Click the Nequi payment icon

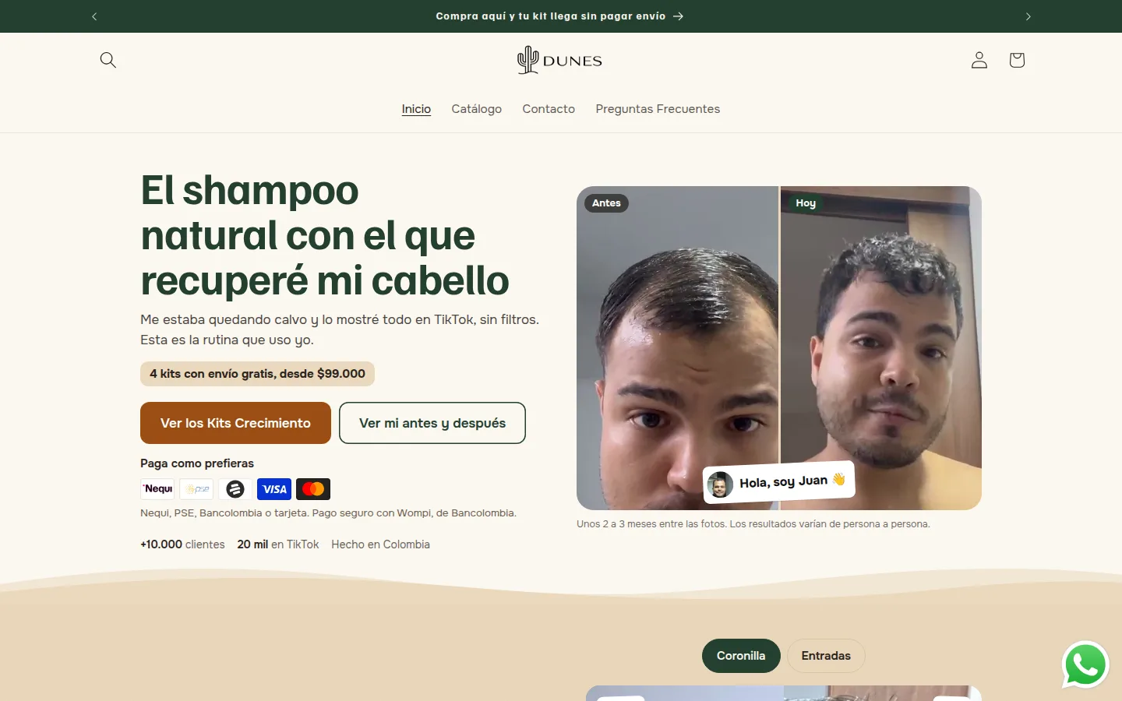tap(158, 489)
